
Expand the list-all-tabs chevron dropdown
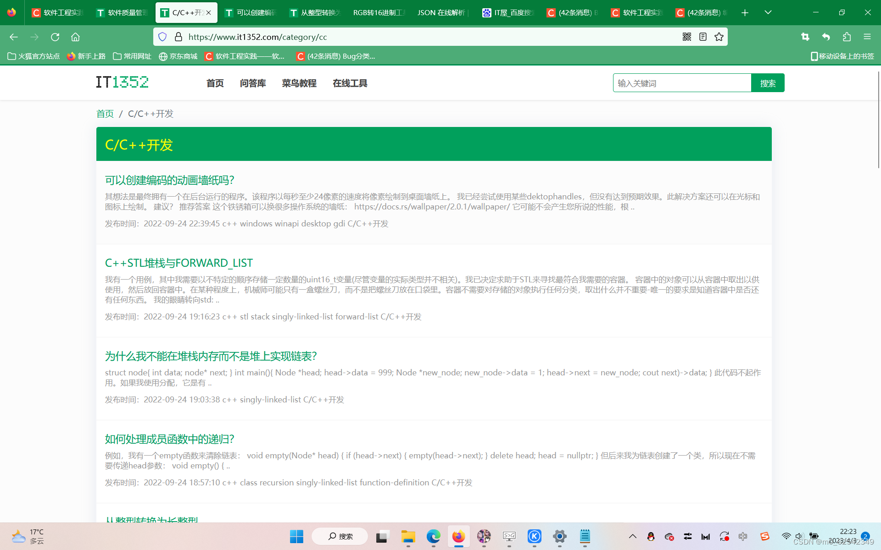(768, 12)
